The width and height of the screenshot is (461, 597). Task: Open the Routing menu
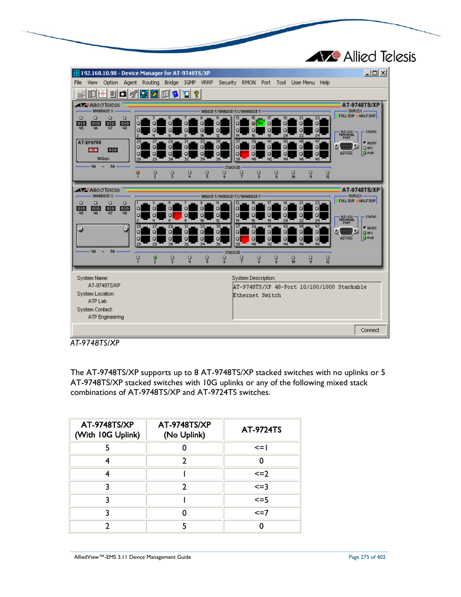coord(151,83)
